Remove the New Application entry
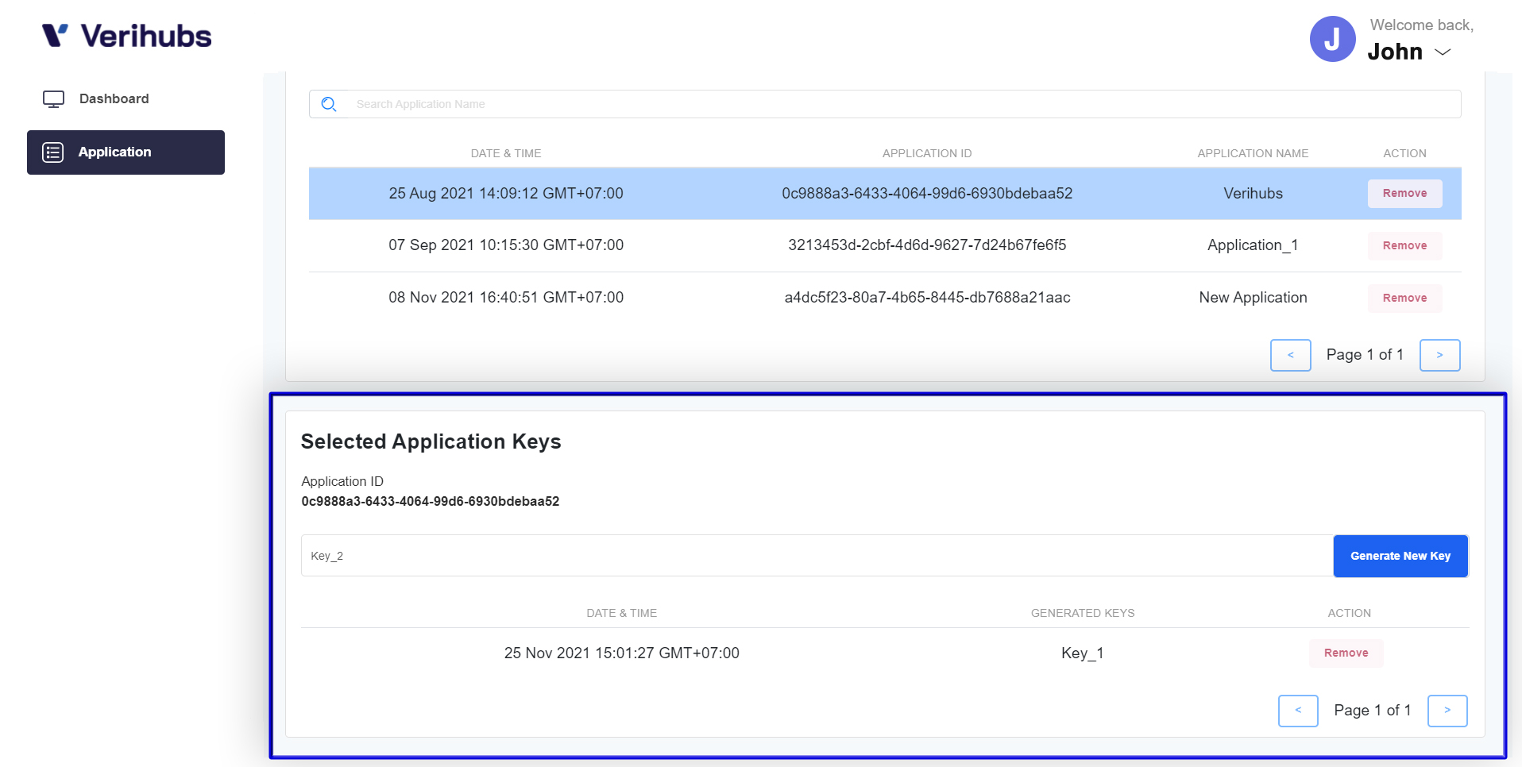 tap(1404, 299)
